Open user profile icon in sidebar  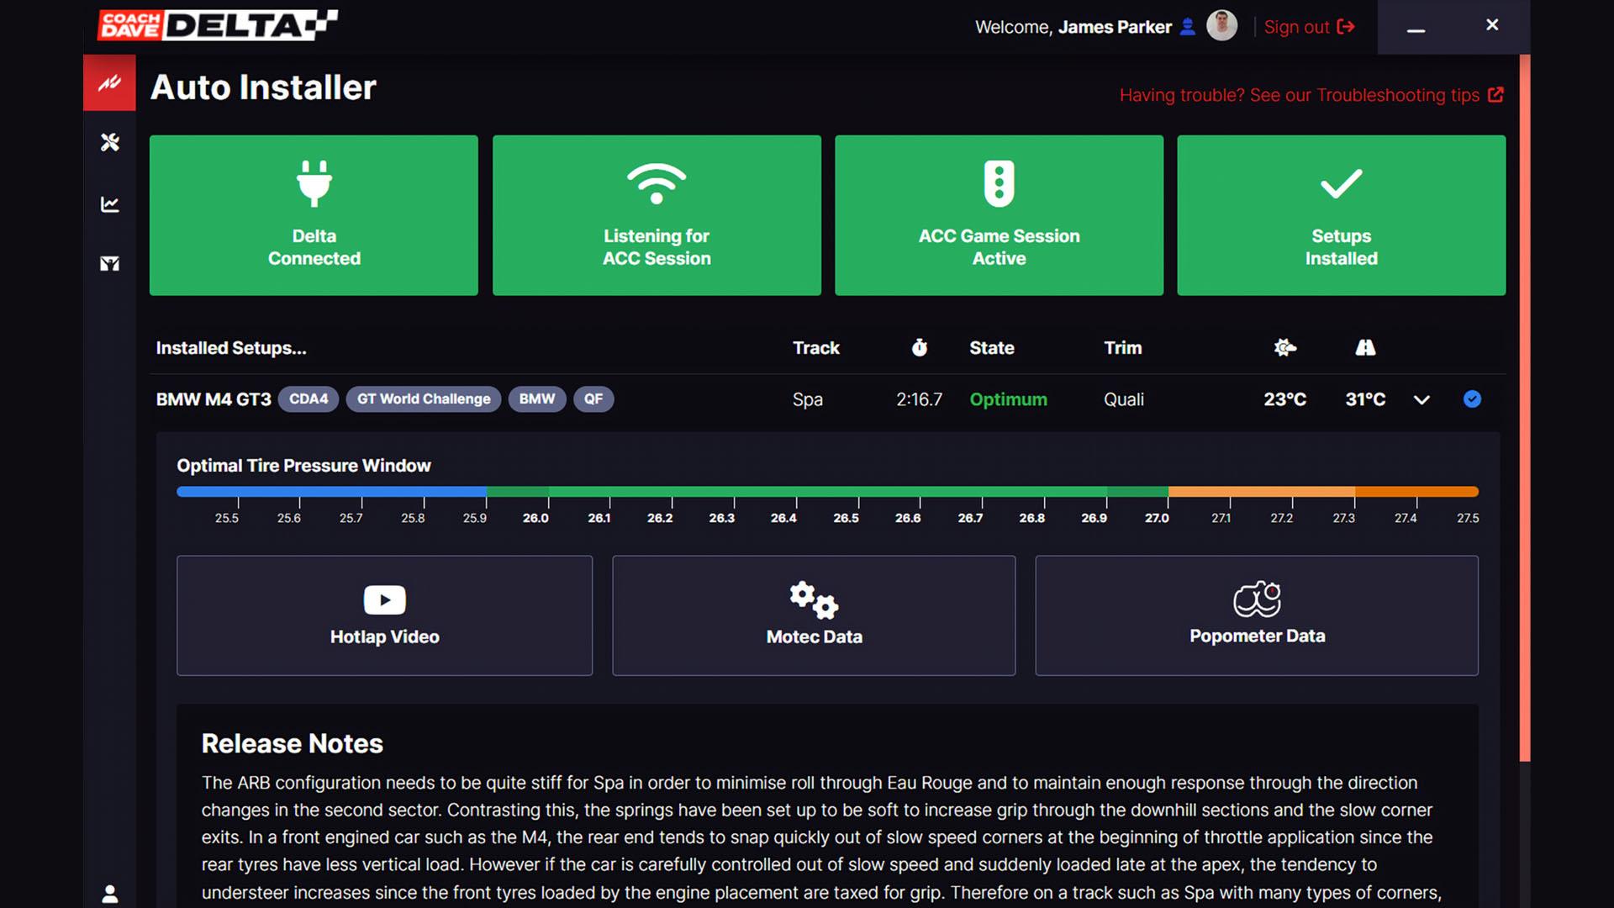pyautogui.click(x=109, y=894)
